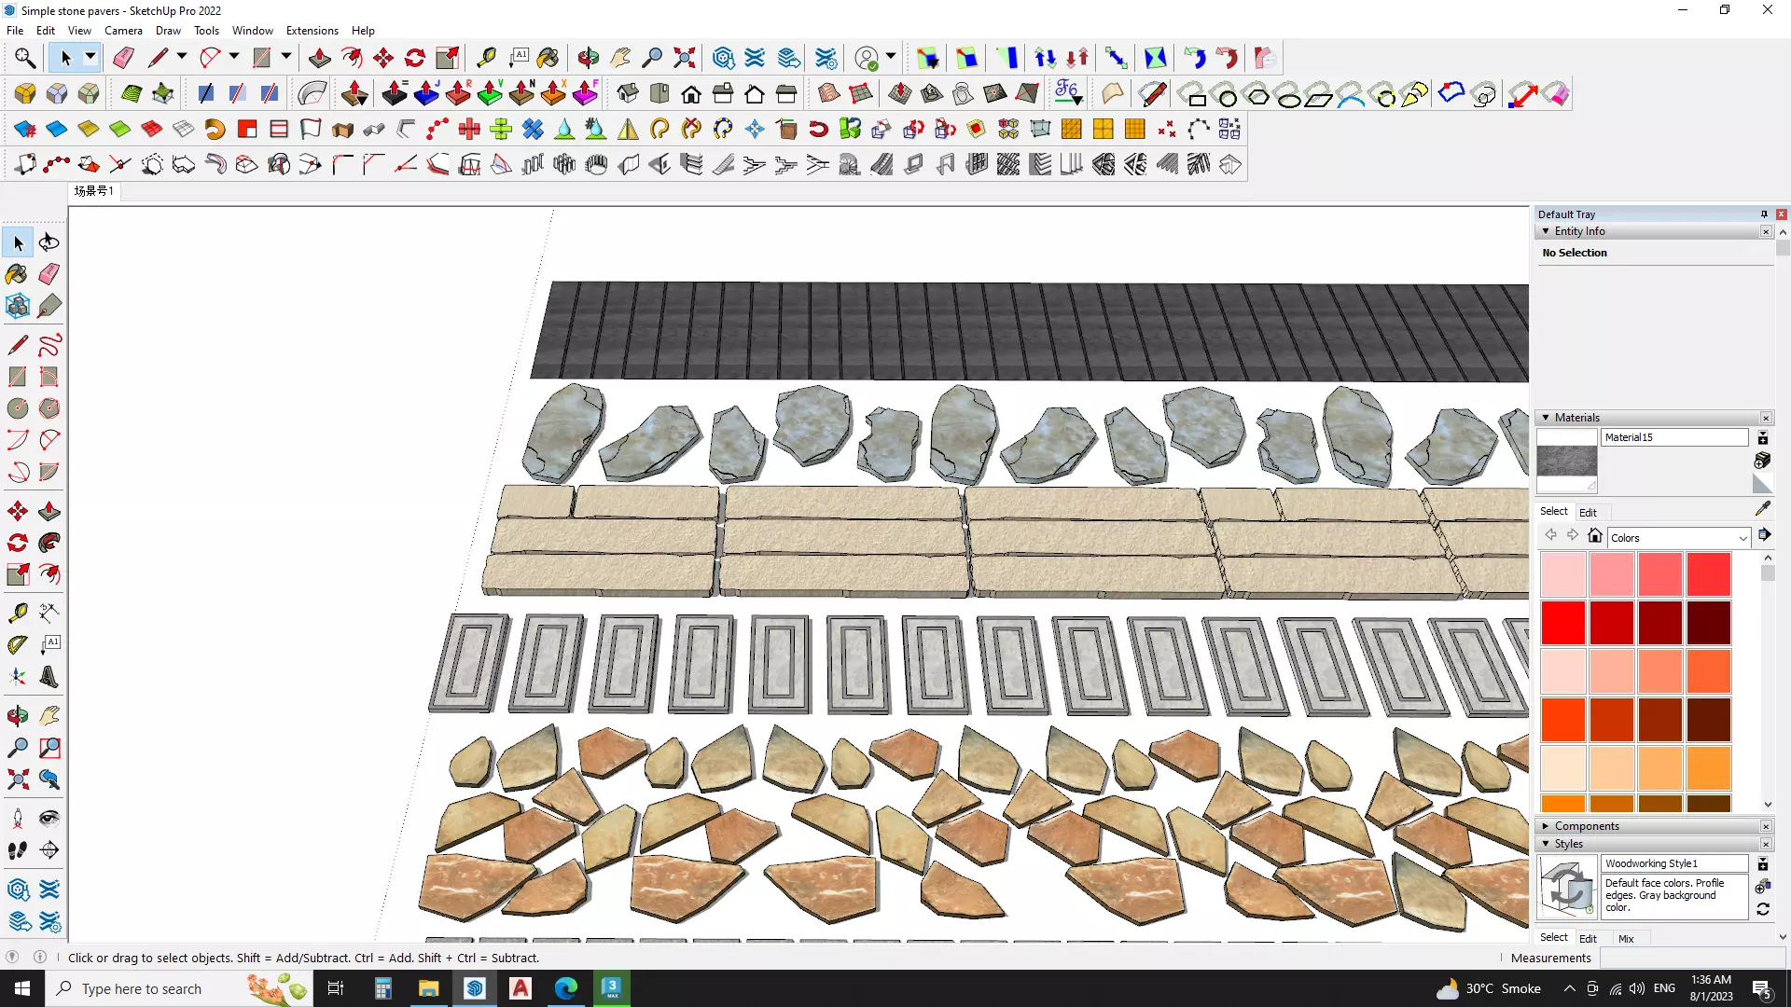Click the material eyedropper sample icon
Image resolution: width=1791 pixels, height=1007 pixels.
point(1762,509)
